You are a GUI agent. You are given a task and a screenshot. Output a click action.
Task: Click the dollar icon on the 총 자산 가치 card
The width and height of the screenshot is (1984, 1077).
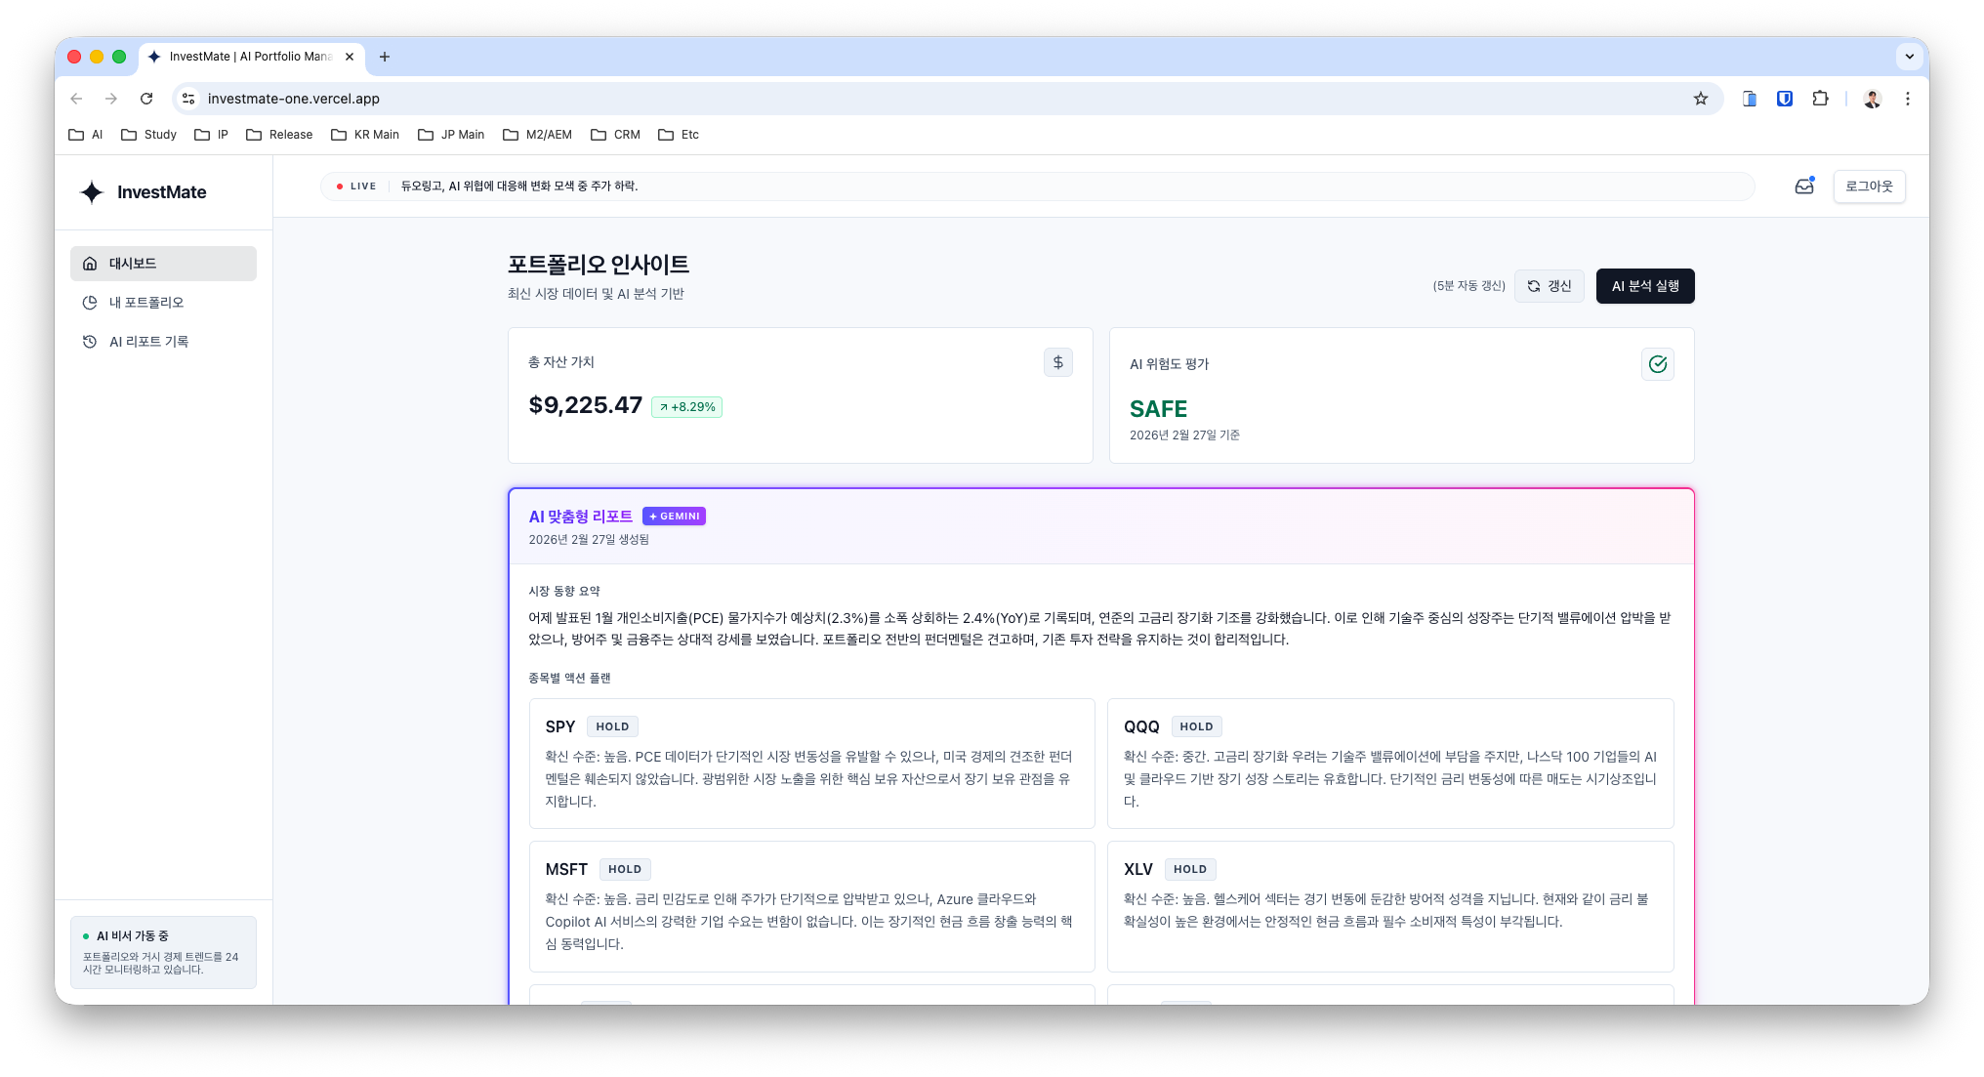click(1058, 362)
